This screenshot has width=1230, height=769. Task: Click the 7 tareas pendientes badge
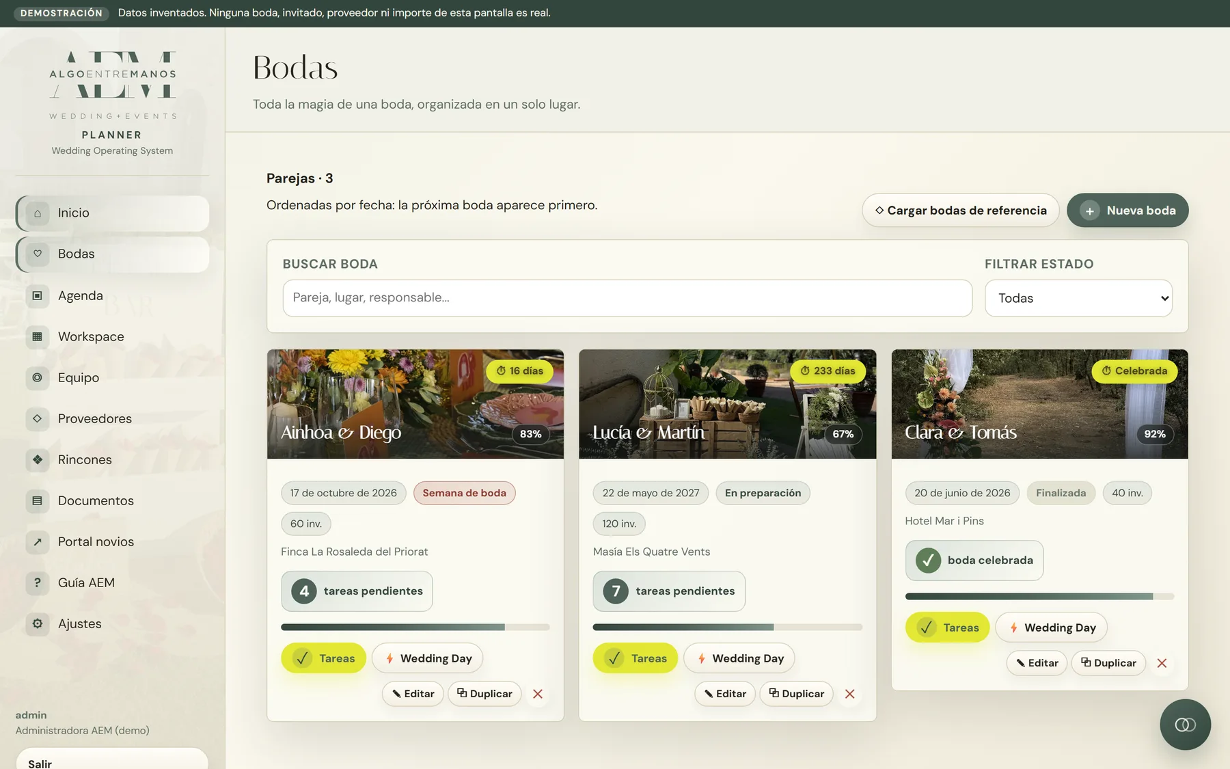(669, 591)
